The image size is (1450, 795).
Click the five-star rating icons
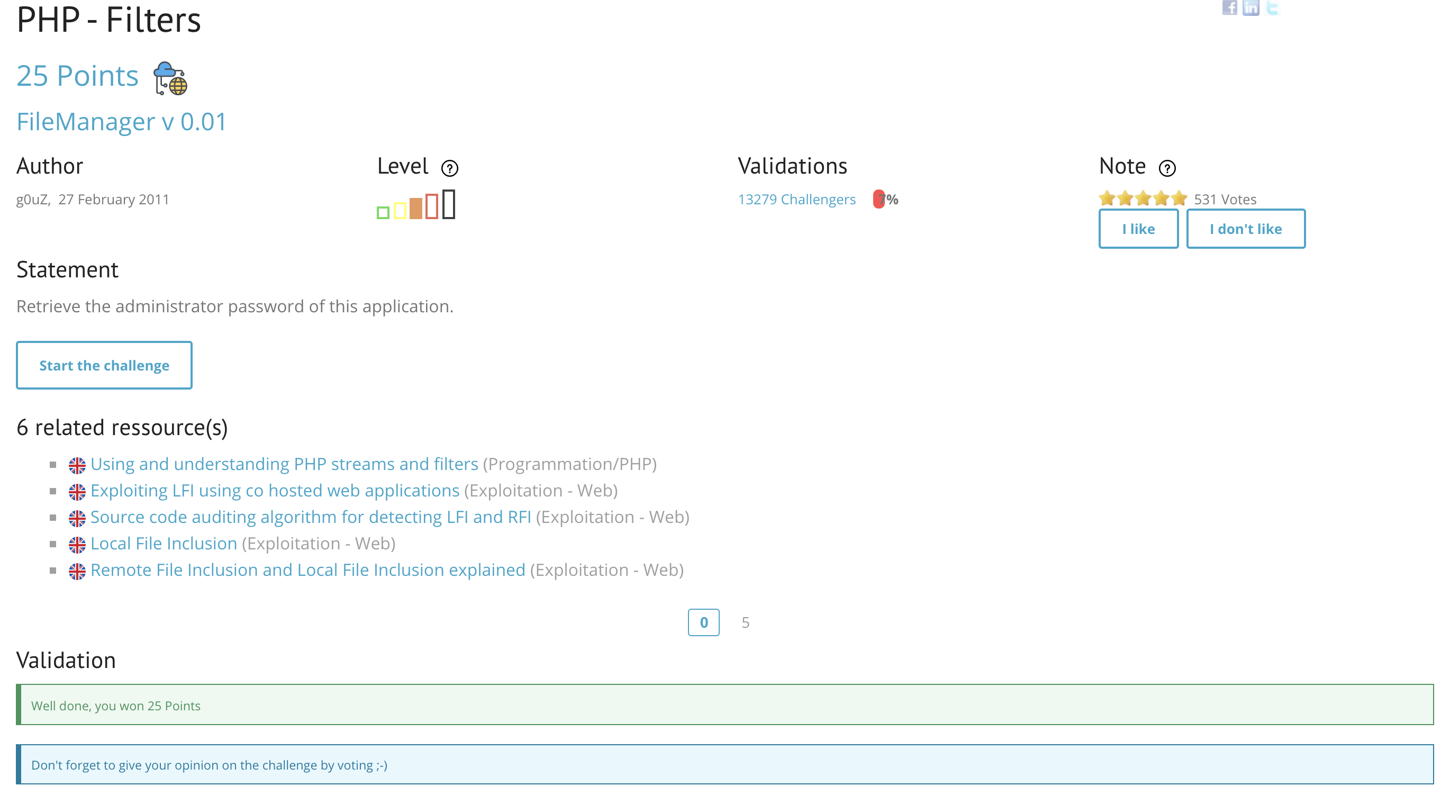1143,199
